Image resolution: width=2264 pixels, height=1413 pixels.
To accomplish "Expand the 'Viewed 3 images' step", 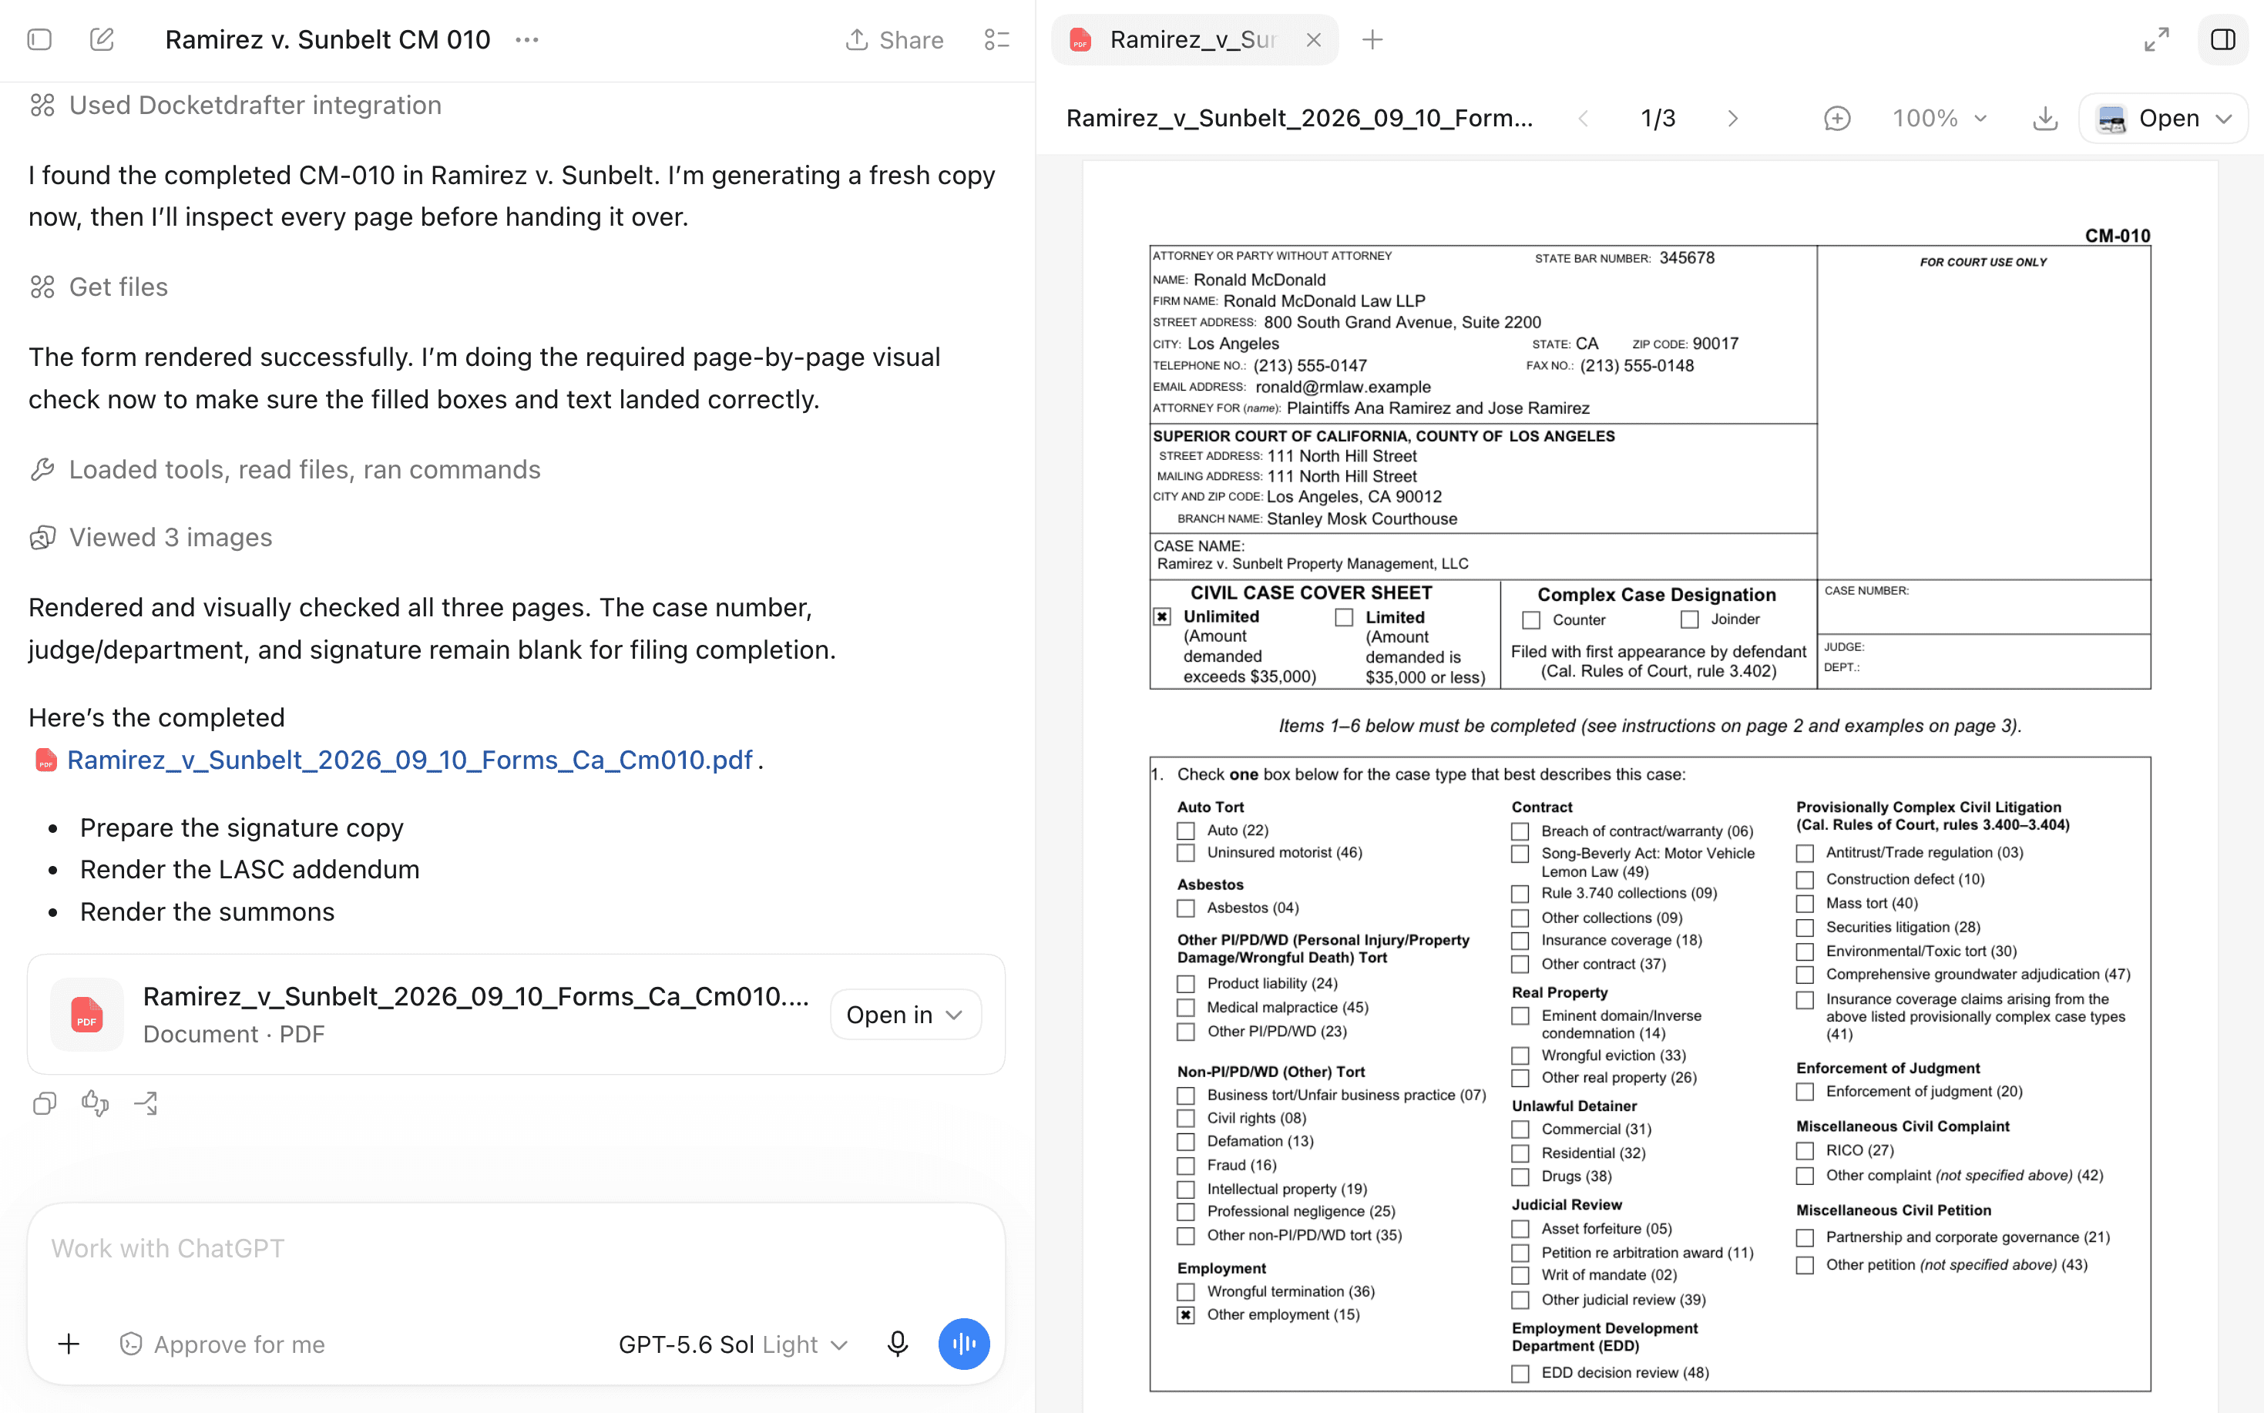I will [x=150, y=537].
